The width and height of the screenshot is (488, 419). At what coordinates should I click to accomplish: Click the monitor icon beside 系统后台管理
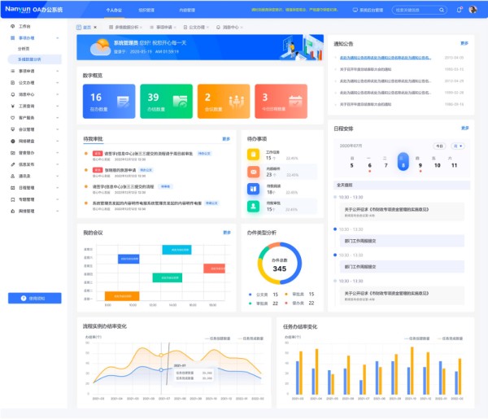[355, 10]
